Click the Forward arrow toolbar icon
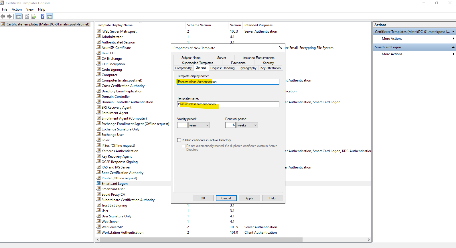Image resolution: width=456 pixels, height=248 pixels. 9,16
